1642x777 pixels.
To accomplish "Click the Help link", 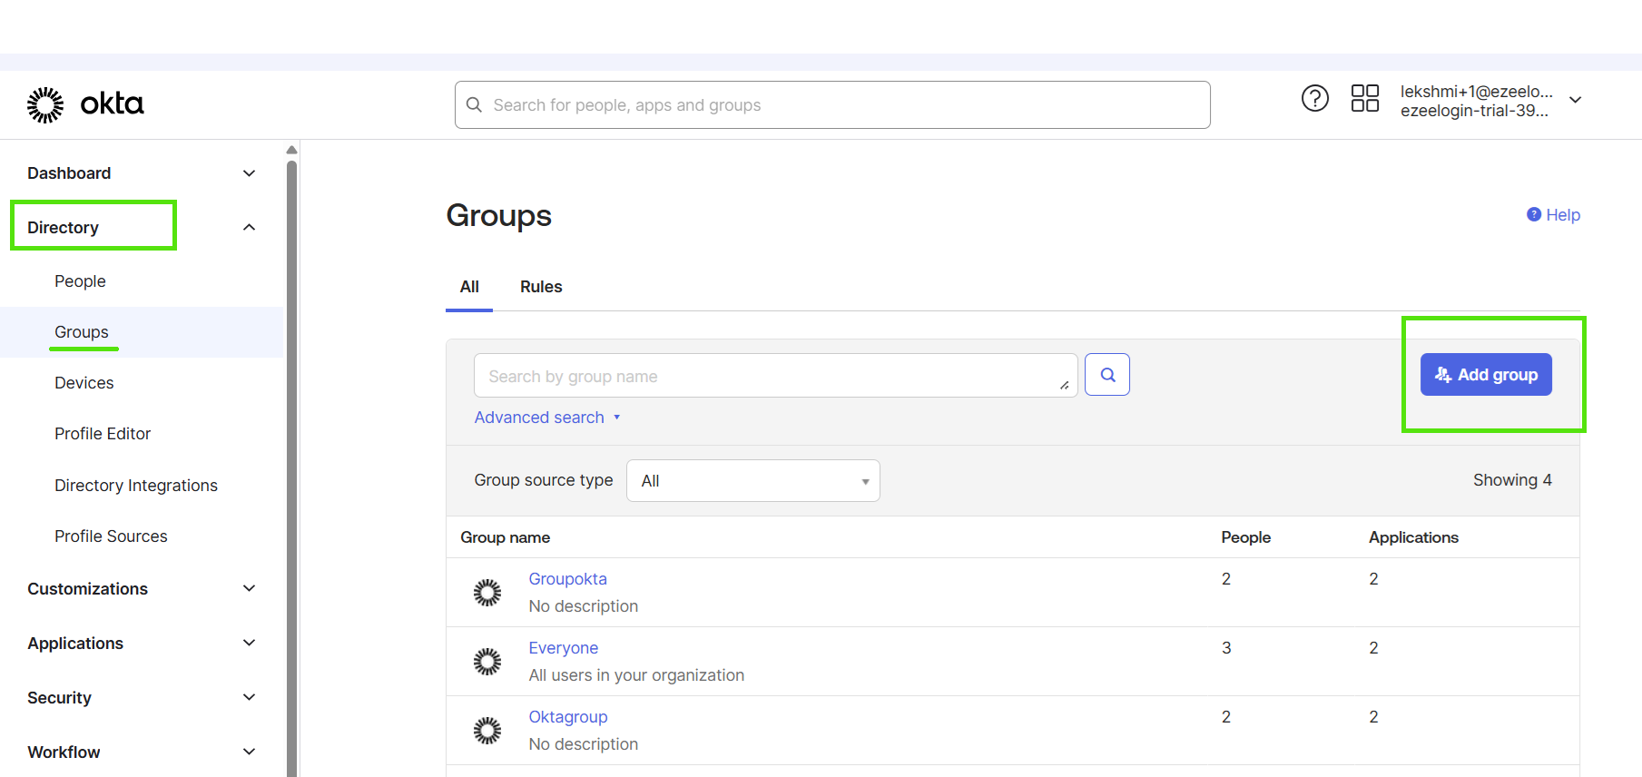I will click(1563, 215).
